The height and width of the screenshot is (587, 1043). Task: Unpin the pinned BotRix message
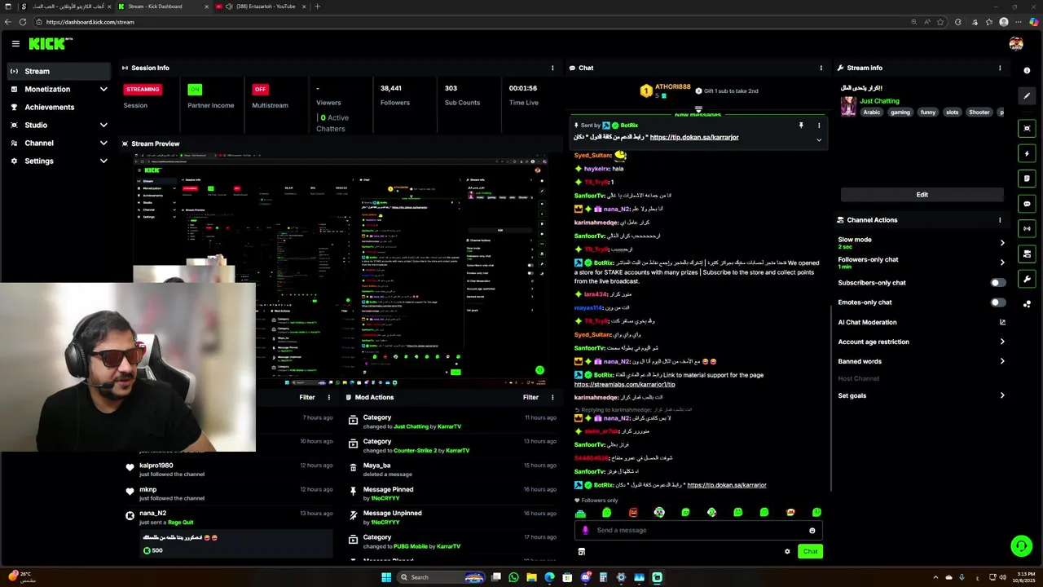click(801, 126)
